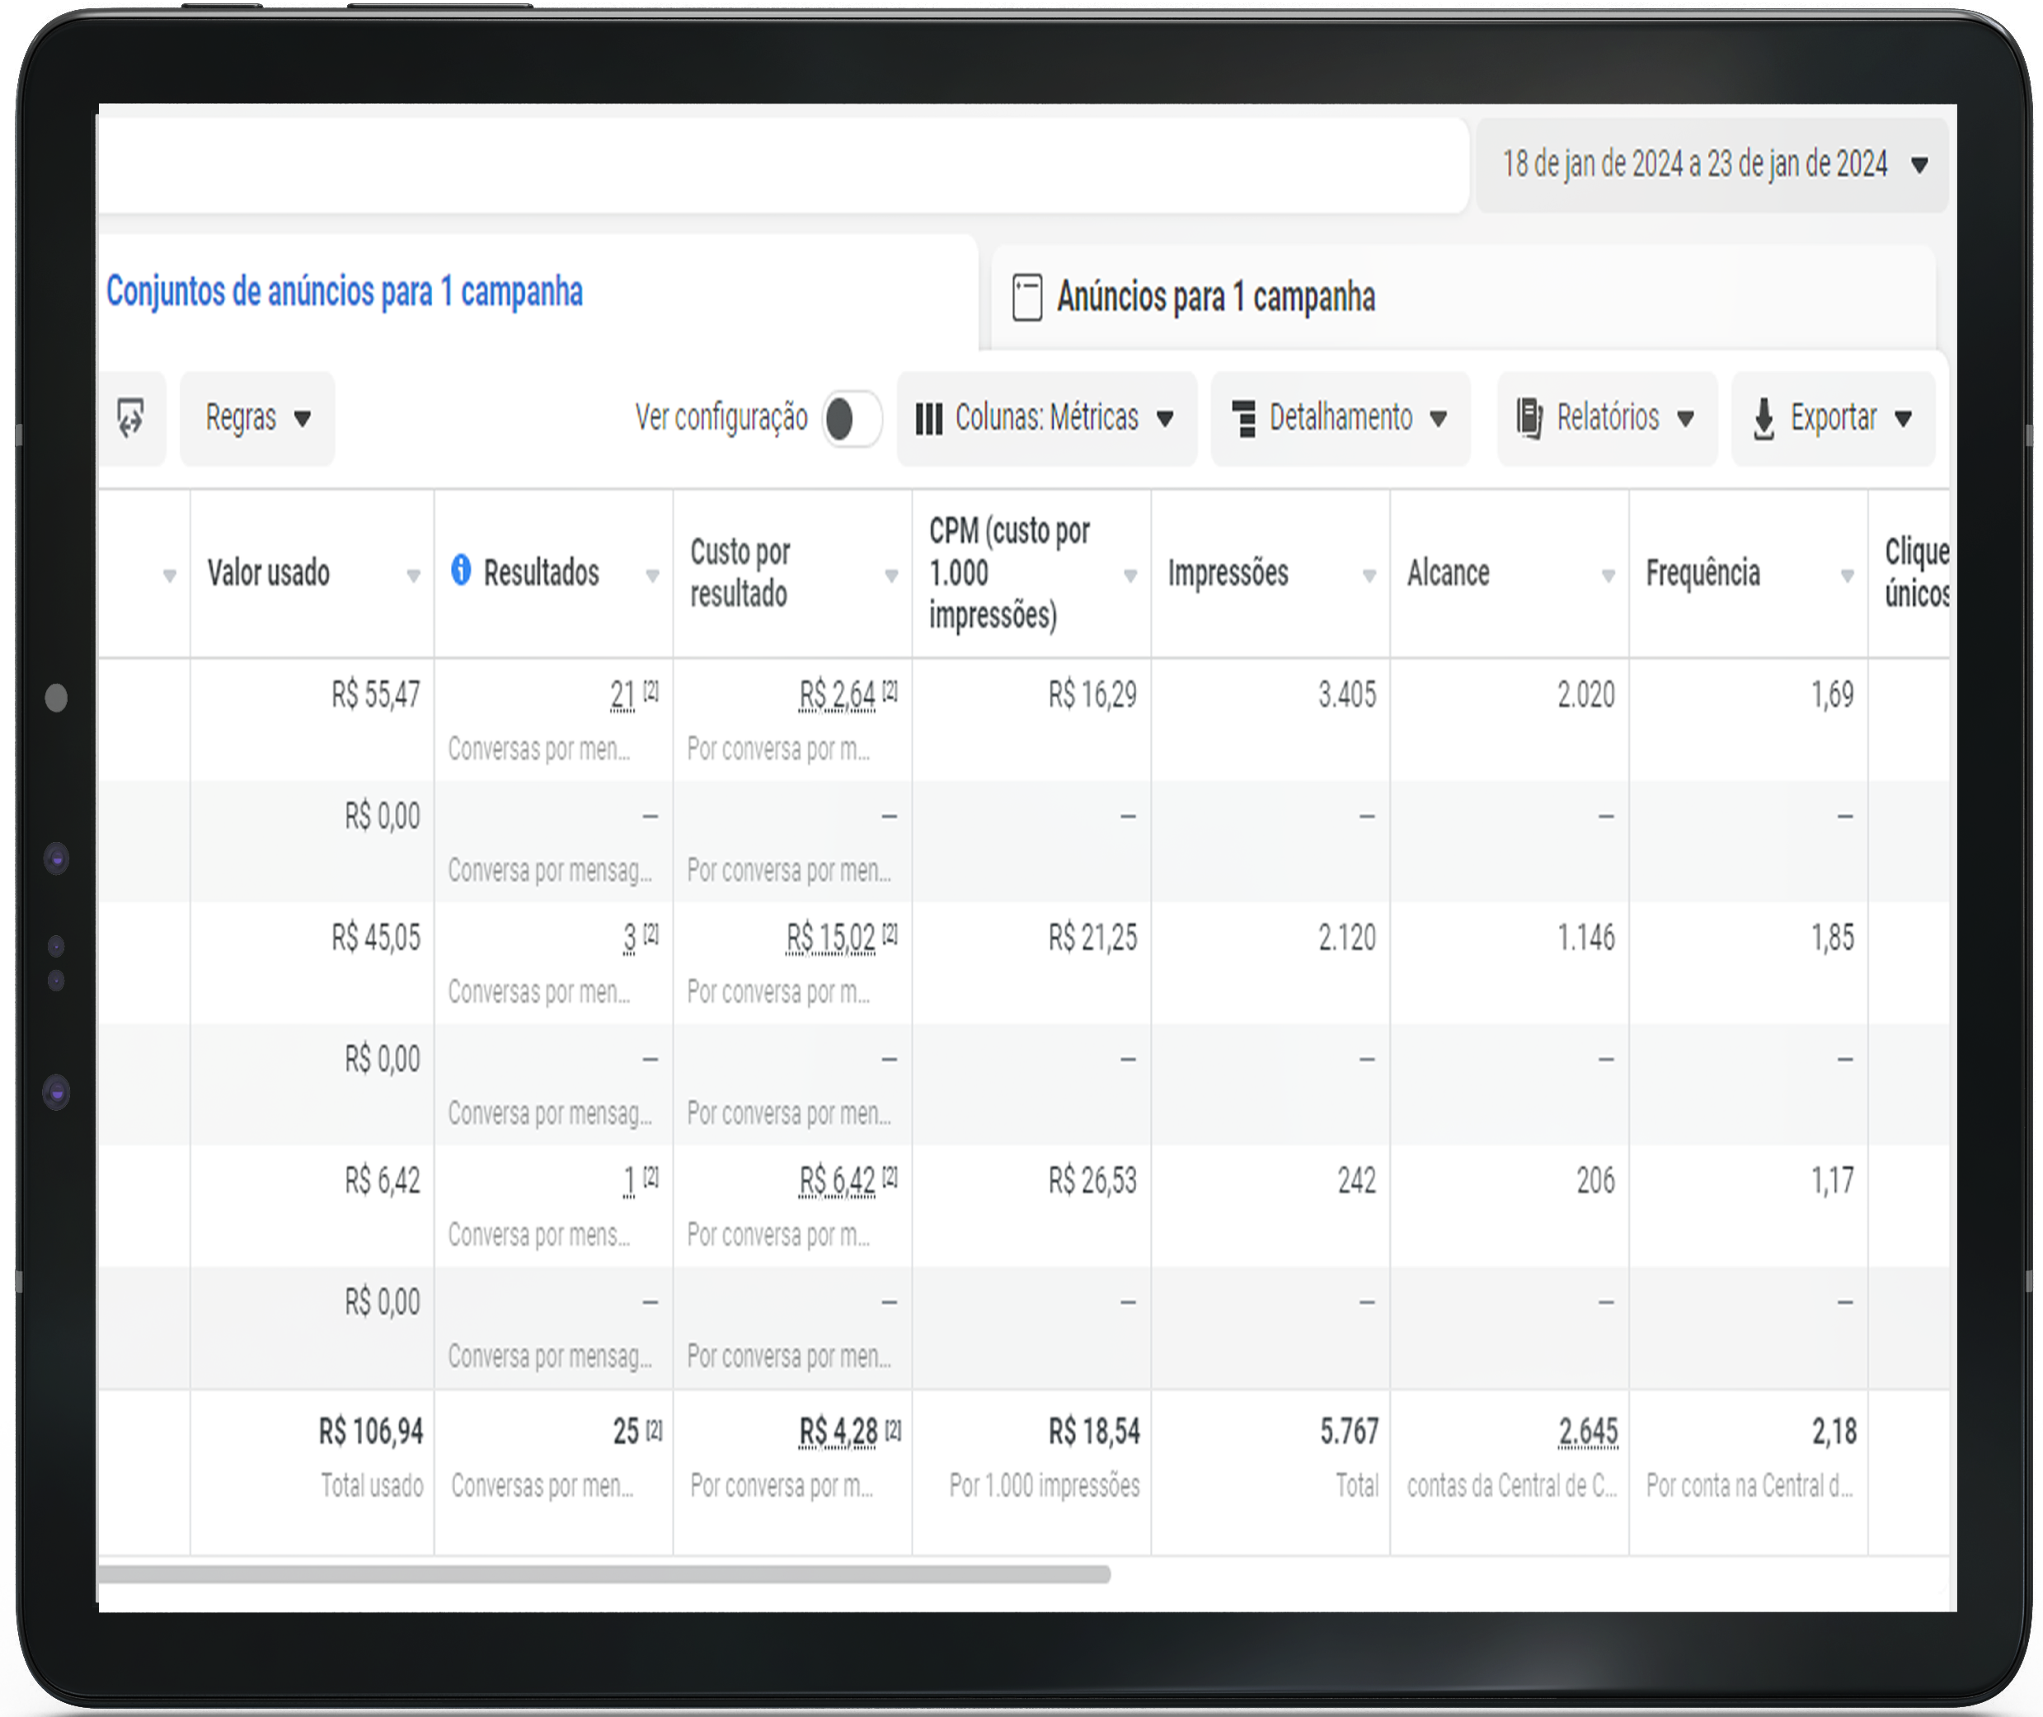
Task: Open Impressões column options arrow
Action: click(1369, 576)
